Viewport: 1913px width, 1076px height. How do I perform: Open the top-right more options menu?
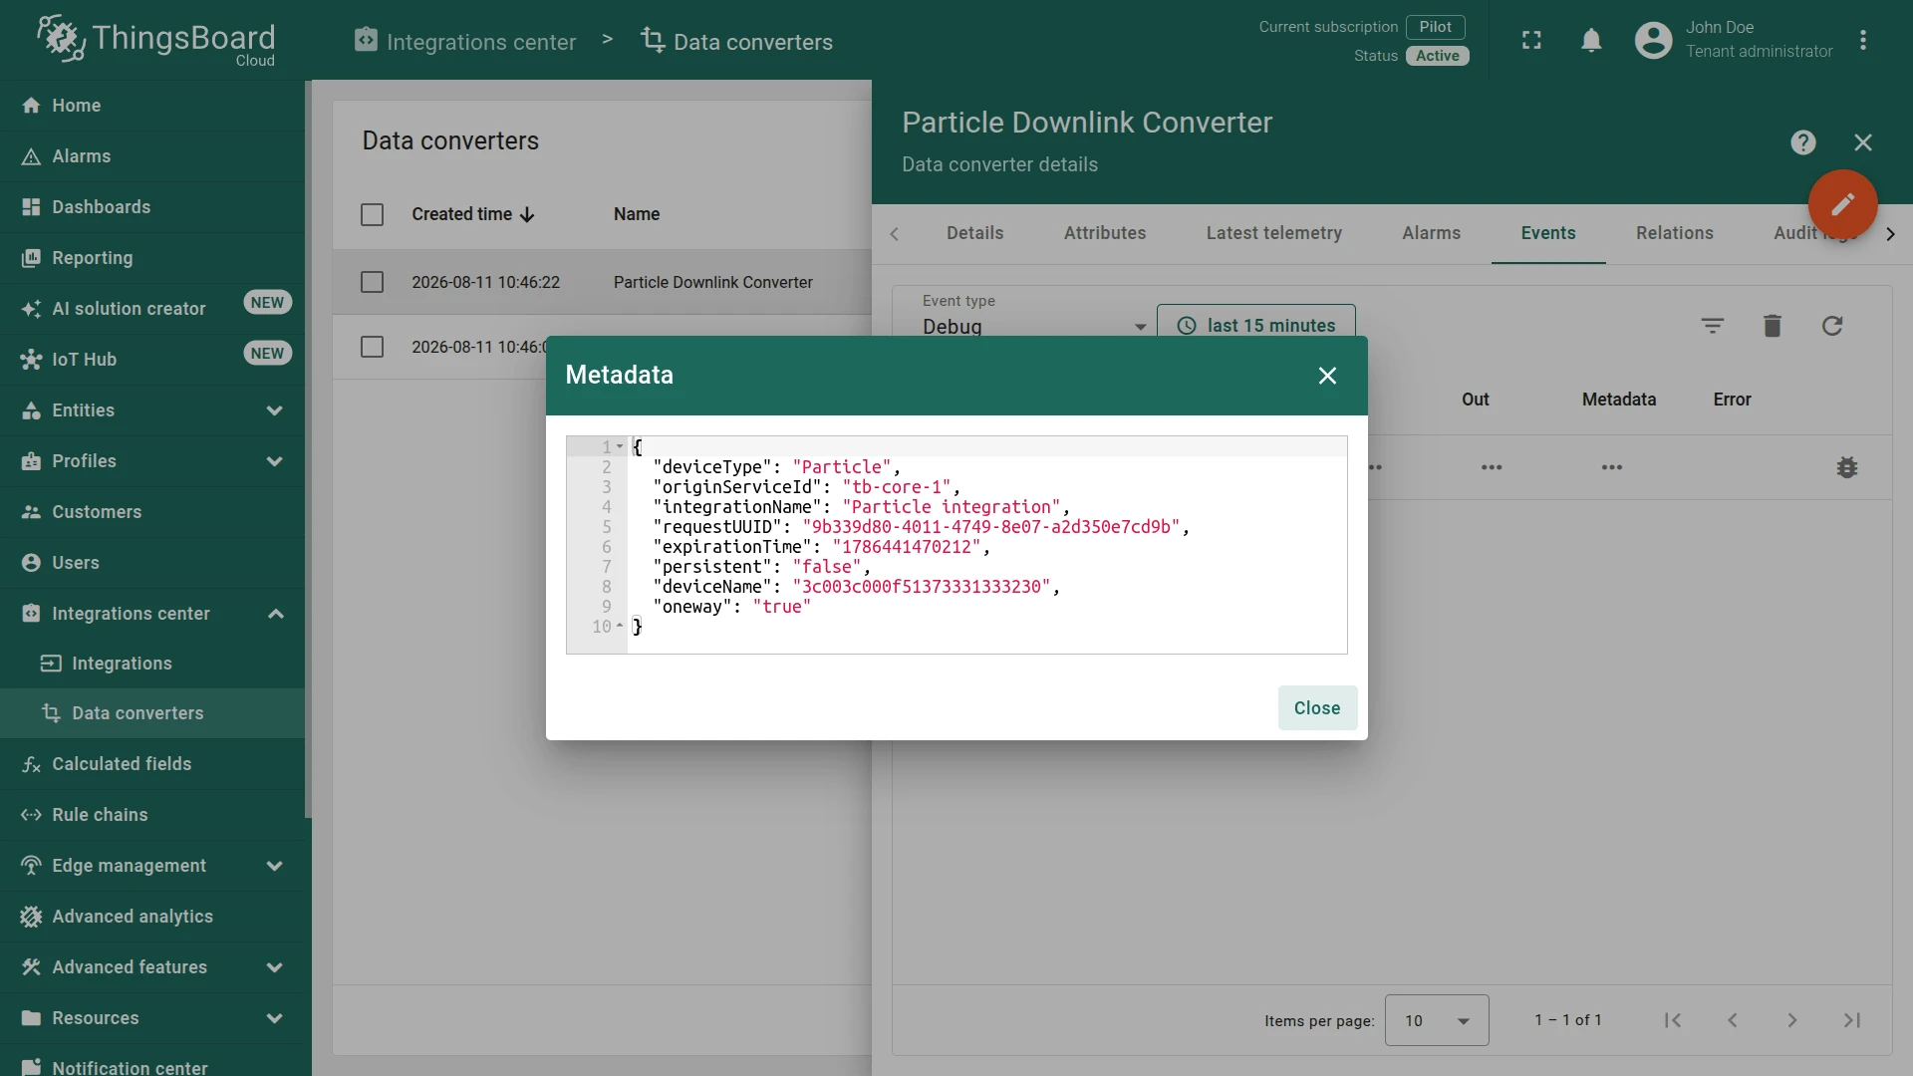tap(1863, 40)
